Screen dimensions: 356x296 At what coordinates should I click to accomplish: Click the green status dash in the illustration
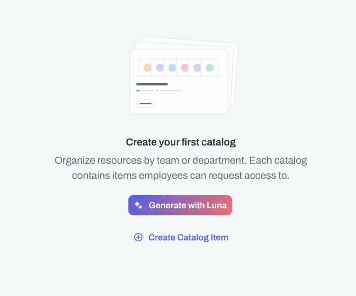pyautogui.click(x=138, y=90)
